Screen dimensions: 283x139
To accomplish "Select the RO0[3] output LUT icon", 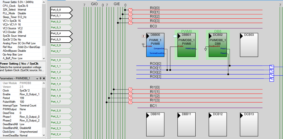I will (x=272, y=80).
